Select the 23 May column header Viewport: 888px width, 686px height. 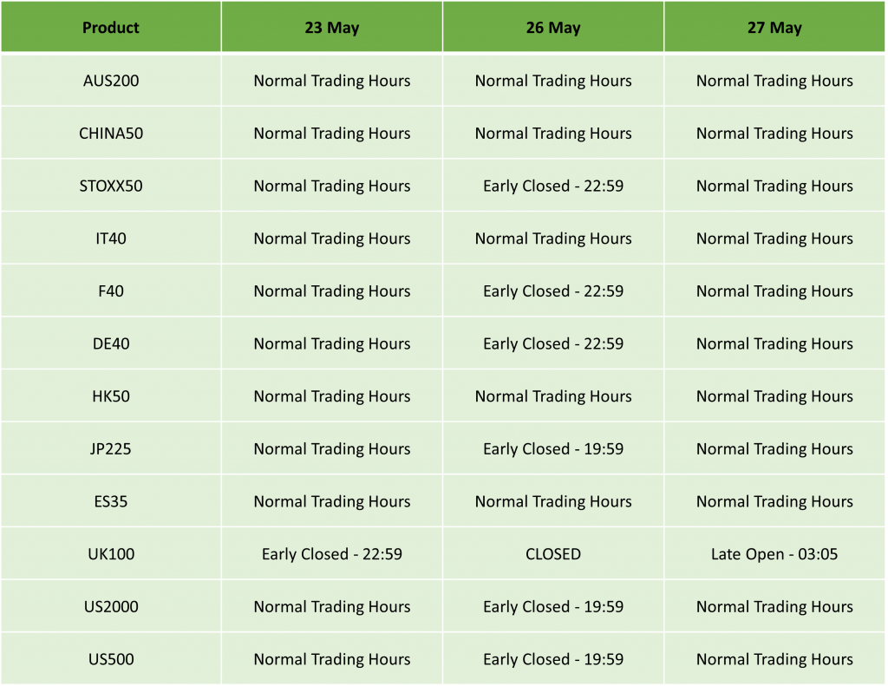pyautogui.click(x=332, y=28)
